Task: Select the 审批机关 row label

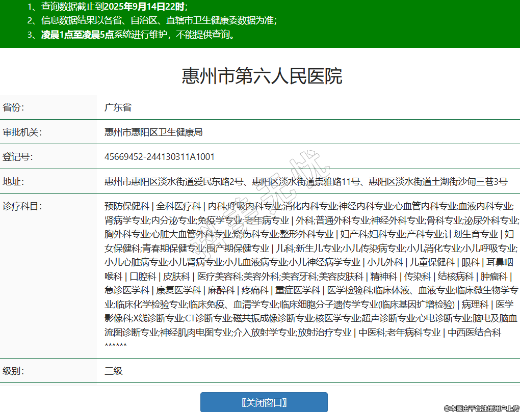Action: 22,132
